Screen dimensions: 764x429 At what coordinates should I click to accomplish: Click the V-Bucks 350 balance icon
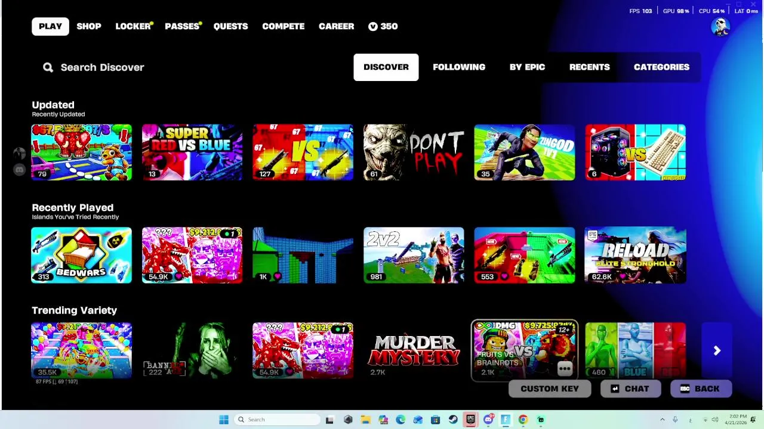pyautogui.click(x=373, y=26)
